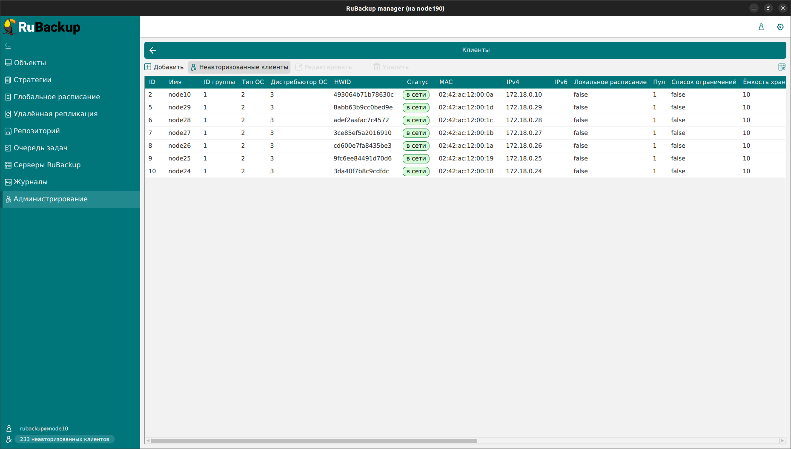Open Очередь задач in sidebar
This screenshot has height=449, width=791.
point(40,148)
